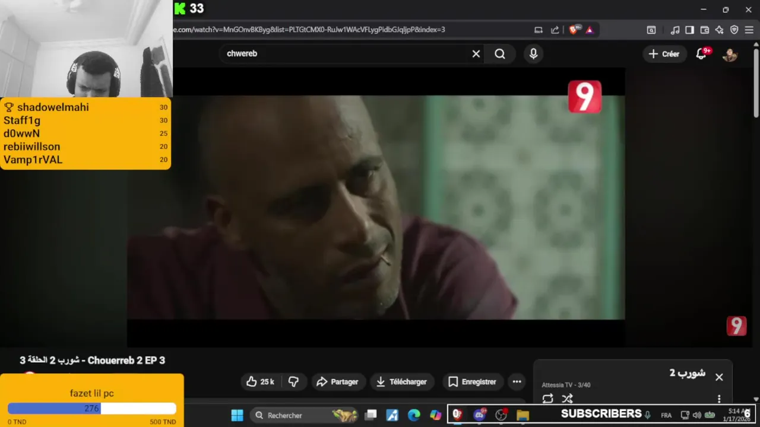Toggle playlist shuffle
The width and height of the screenshot is (760, 427).
[x=567, y=399]
